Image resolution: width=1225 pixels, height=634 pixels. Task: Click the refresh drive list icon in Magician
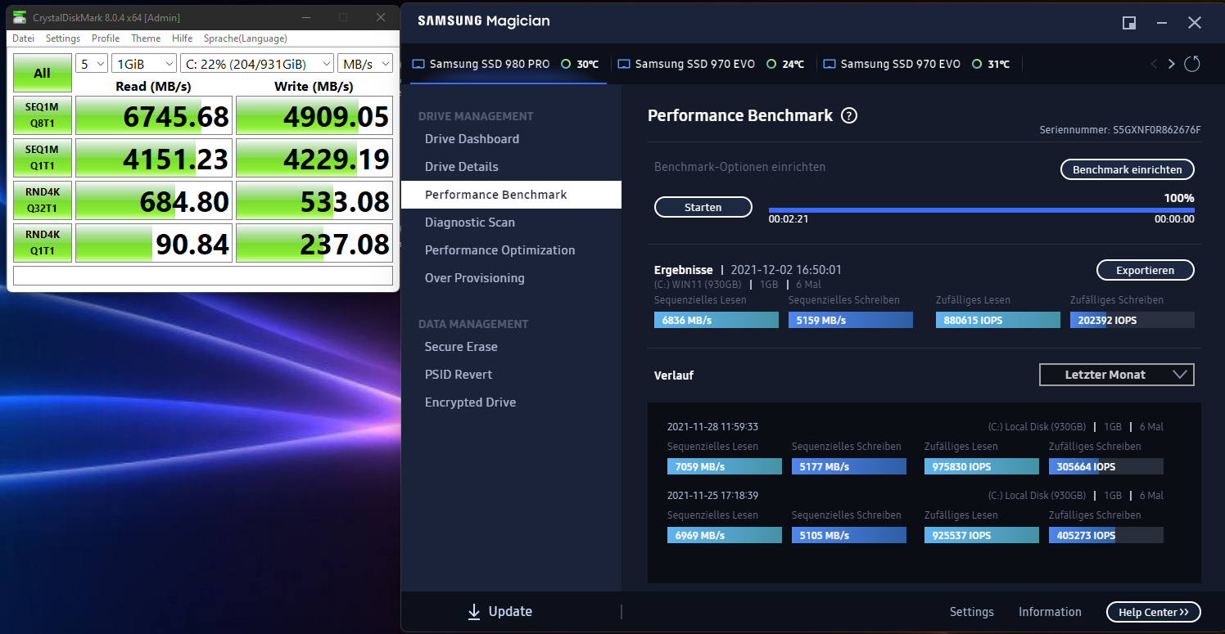click(x=1192, y=64)
